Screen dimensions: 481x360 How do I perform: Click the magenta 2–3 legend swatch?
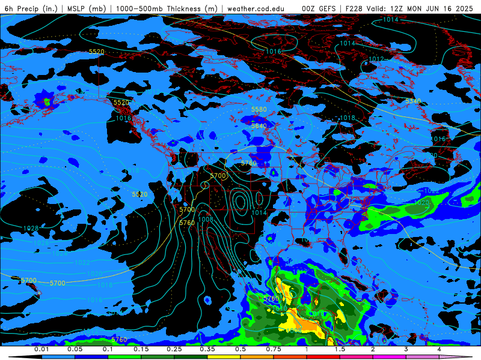click(x=390, y=357)
